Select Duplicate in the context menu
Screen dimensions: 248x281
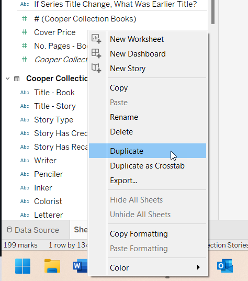click(x=148, y=151)
